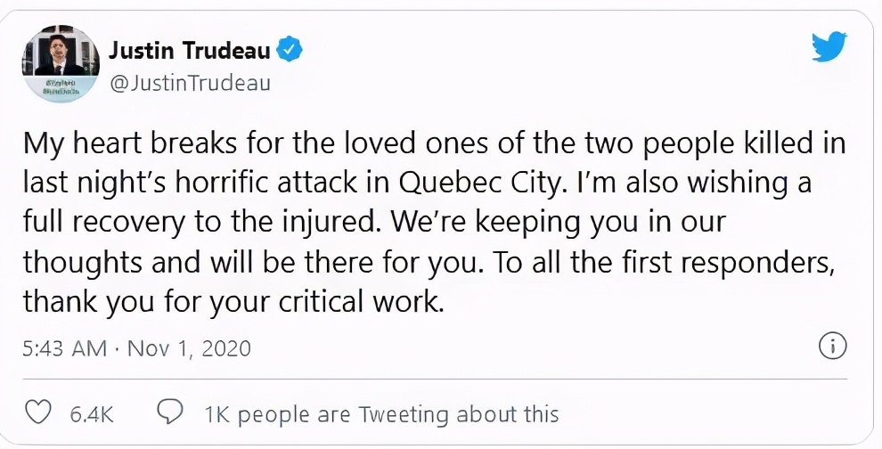Like the tweet with the heart icon
This screenshot has width=882, height=449.
click(x=39, y=413)
